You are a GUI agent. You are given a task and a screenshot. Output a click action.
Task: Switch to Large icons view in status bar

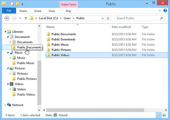[x=164, y=115]
